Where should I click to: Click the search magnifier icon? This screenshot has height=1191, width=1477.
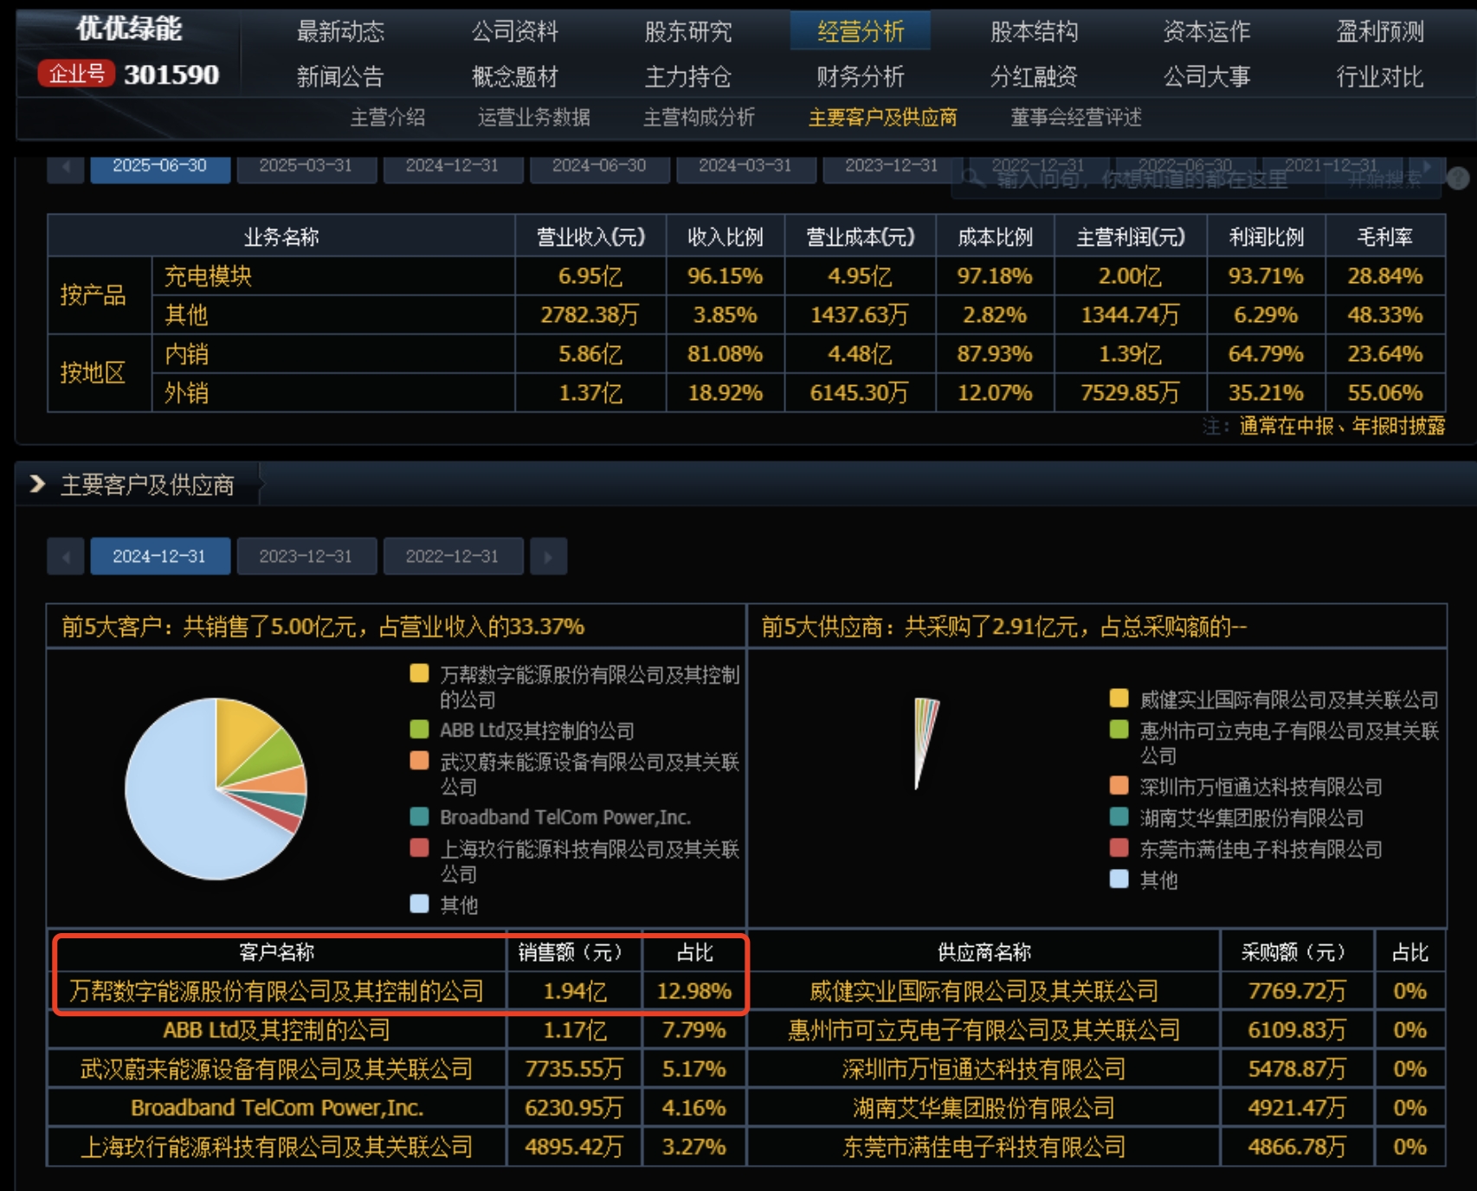pyautogui.click(x=973, y=178)
